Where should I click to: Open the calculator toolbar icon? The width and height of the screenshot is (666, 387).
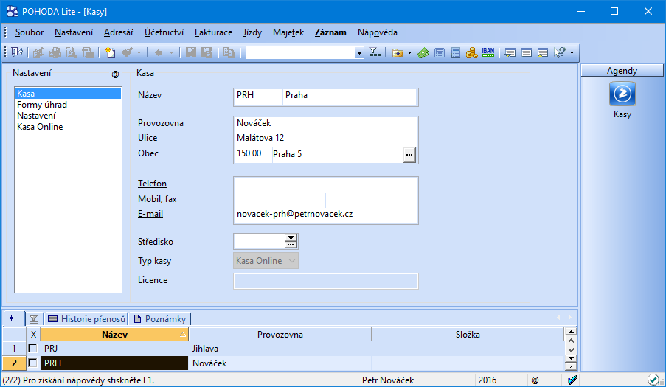click(456, 52)
